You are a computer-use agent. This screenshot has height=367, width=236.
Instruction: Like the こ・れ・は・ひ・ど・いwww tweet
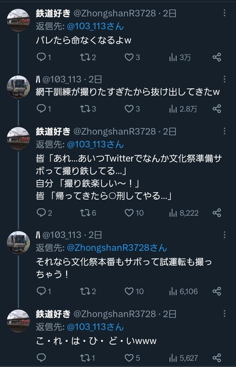coord(132,358)
